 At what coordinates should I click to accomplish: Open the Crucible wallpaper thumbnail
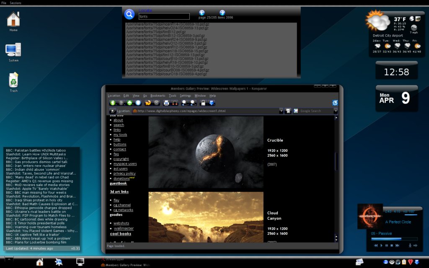206,152
